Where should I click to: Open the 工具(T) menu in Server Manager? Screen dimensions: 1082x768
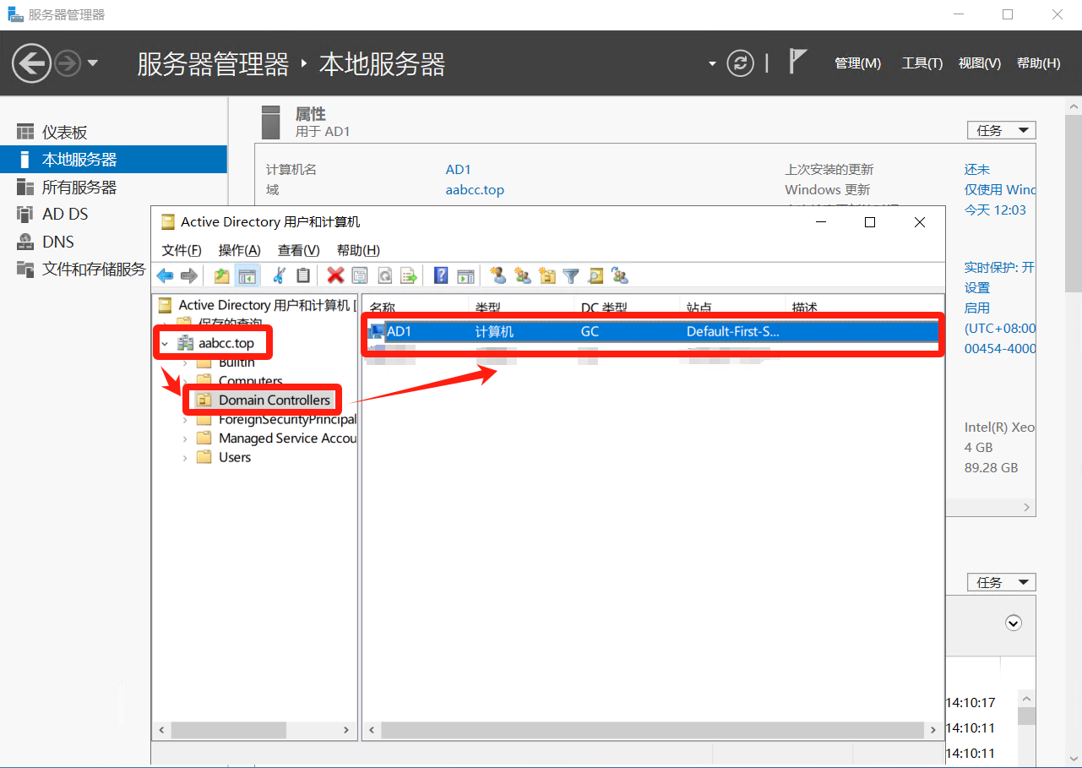click(x=922, y=63)
